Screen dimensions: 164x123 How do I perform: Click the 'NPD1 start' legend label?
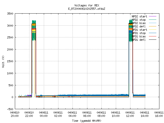click(139, 30)
